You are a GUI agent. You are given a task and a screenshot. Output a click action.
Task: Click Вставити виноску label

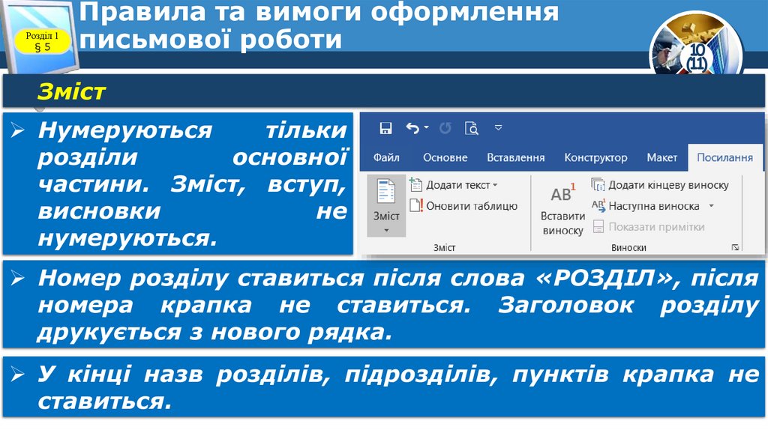coord(562,223)
